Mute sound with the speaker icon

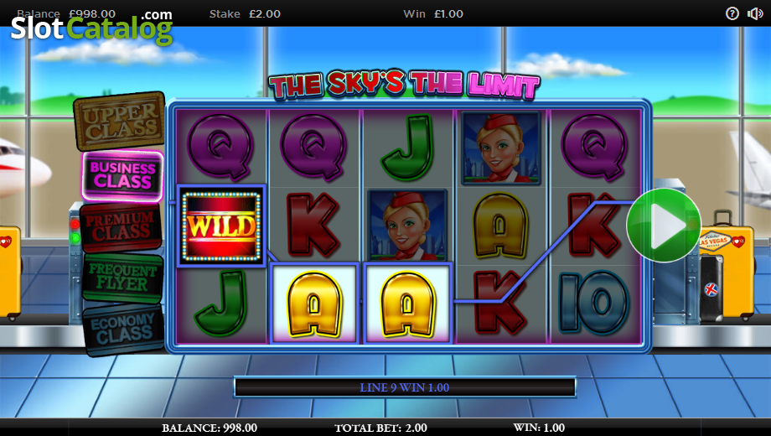[755, 13]
